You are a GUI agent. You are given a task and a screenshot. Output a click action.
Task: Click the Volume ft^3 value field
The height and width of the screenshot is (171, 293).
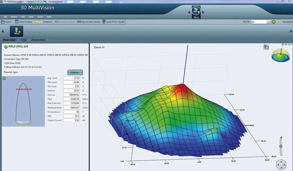72,95
